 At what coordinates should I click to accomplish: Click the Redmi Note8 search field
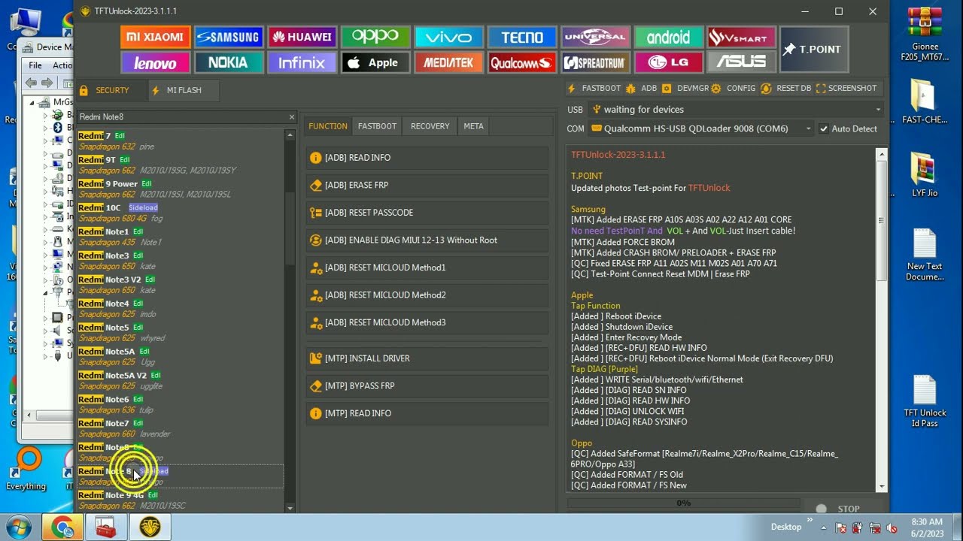(181, 117)
